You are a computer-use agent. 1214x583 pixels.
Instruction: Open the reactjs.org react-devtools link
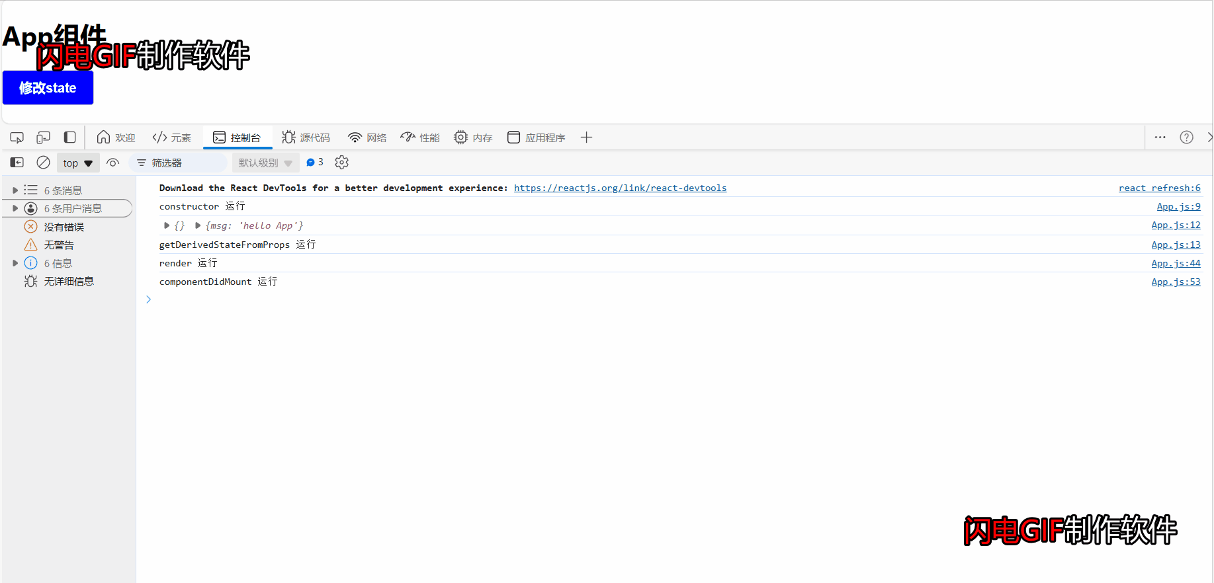click(x=620, y=188)
